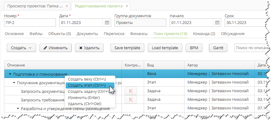The height and width of the screenshot is (122, 273).
Task: Collapse the Разработка и утверждение схемы размещения stage
Action: tap(18, 109)
